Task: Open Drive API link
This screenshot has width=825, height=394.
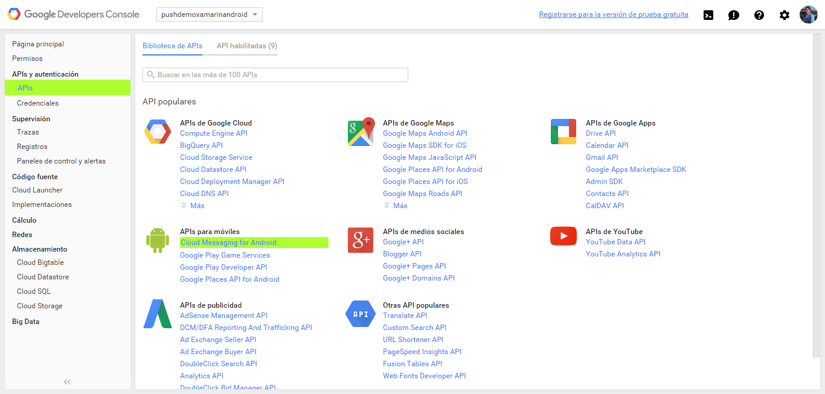Action: [601, 133]
